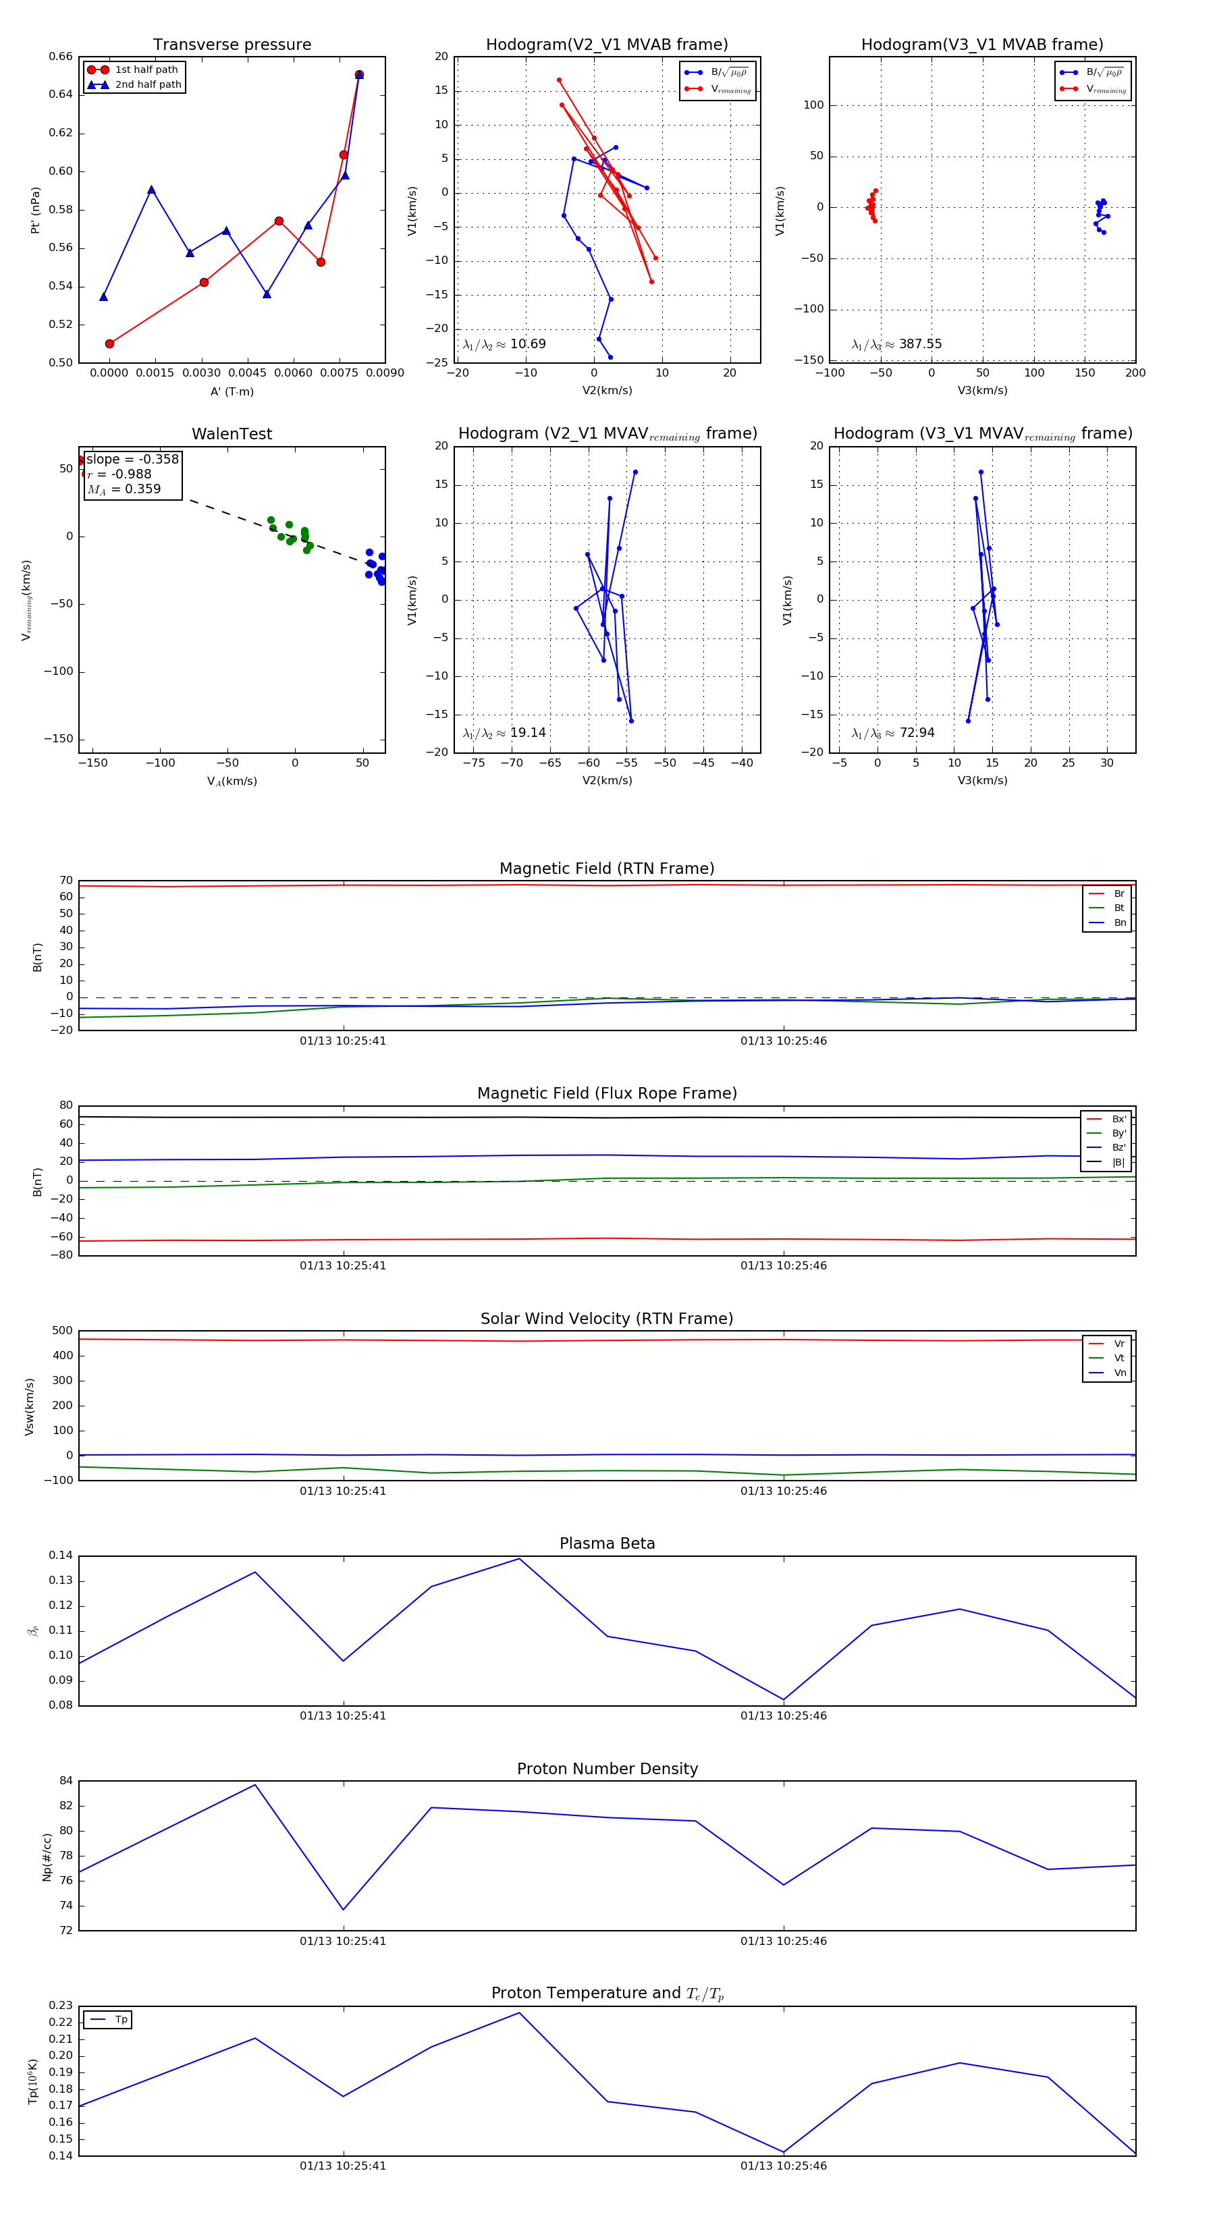Click the "Solar Wind Velocity (RTN Frame)" title

click(x=607, y=1319)
